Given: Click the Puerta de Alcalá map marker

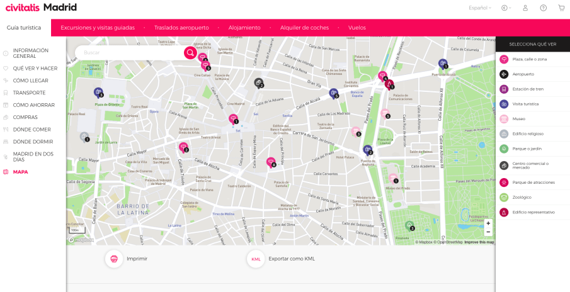Looking at the screenshot, I should pos(443,63).
